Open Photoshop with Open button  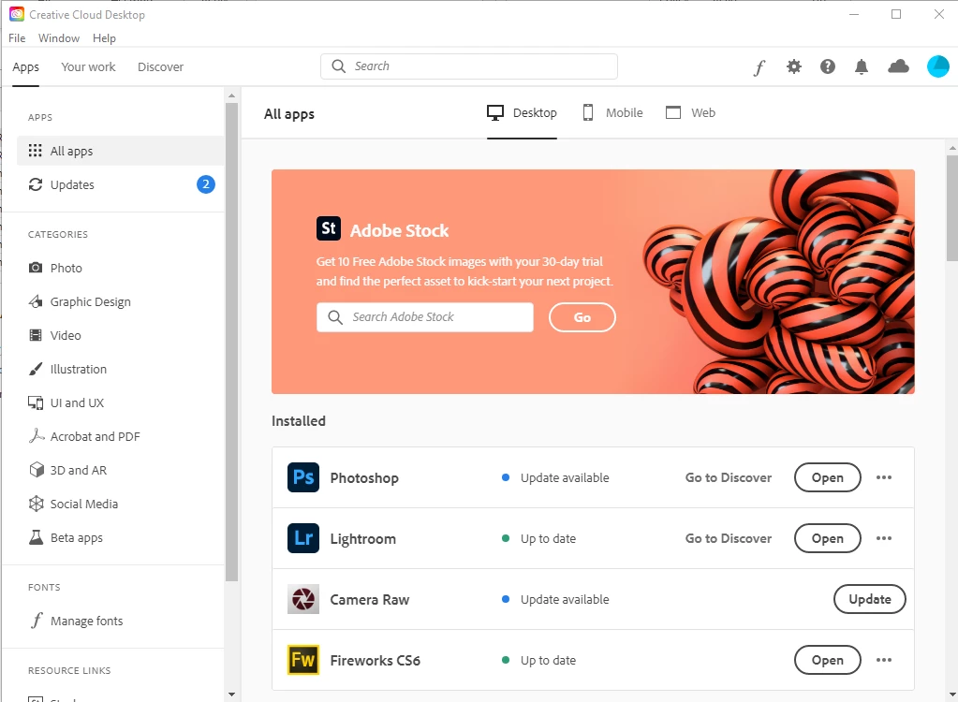click(827, 477)
